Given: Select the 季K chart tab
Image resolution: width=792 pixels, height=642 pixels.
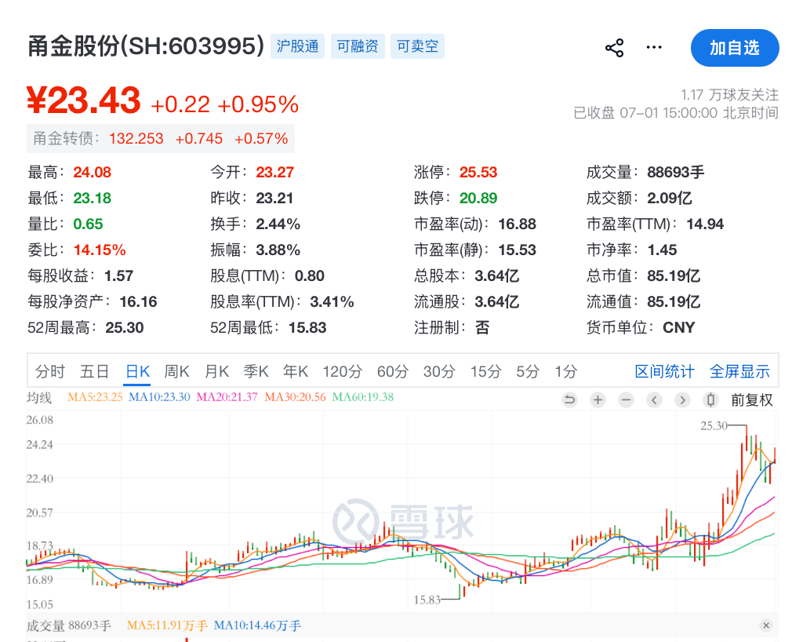Looking at the screenshot, I should pyautogui.click(x=256, y=371).
